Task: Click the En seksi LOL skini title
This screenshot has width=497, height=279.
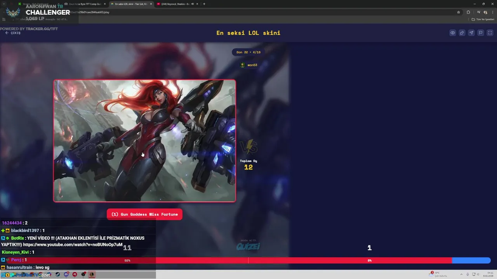Action: click(248, 33)
